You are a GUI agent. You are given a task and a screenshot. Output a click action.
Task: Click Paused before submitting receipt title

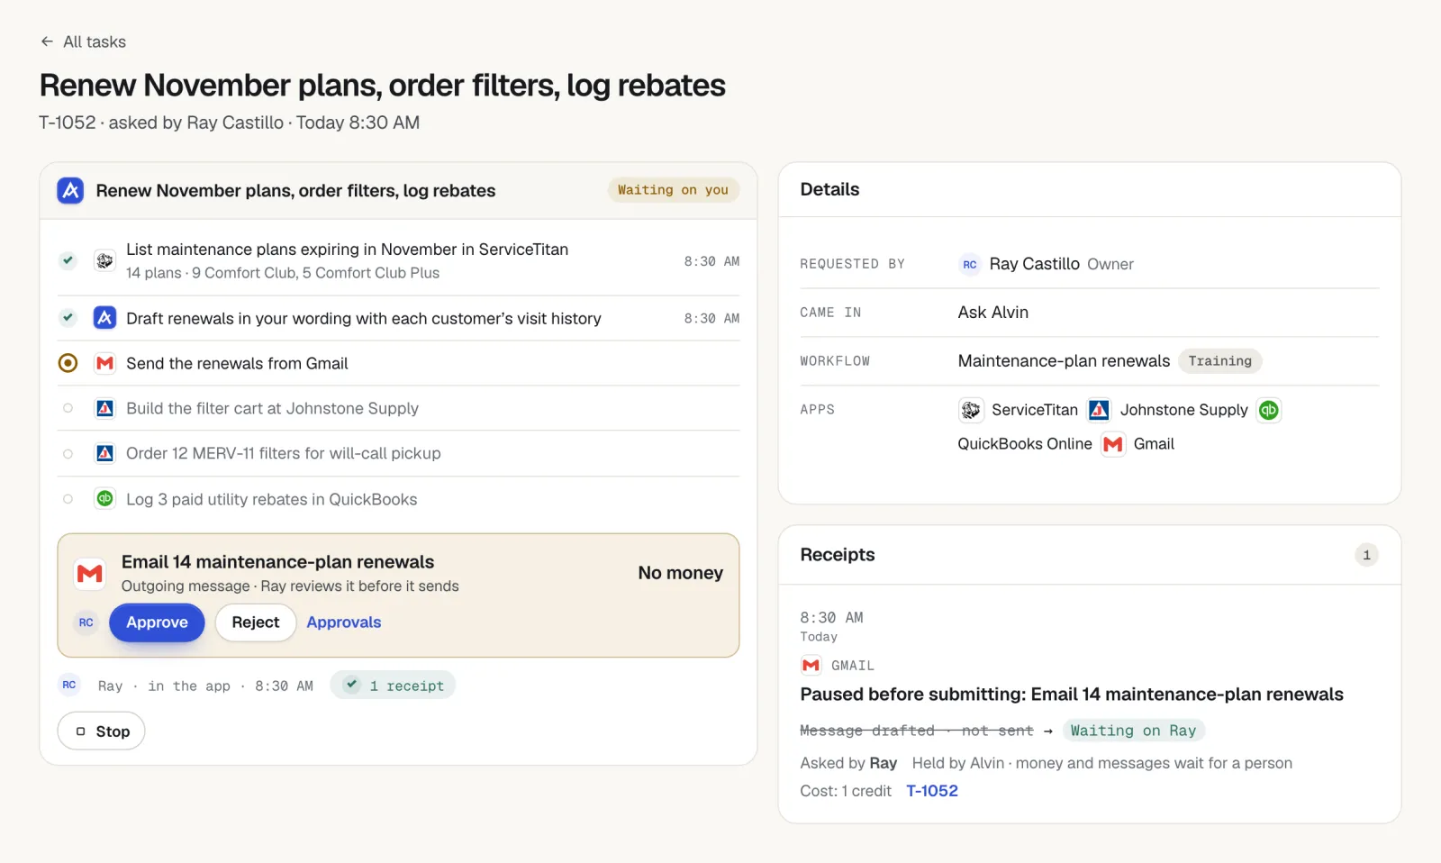coord(1072,695)
